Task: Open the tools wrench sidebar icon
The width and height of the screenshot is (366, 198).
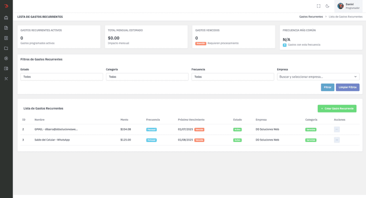Action: pos(6,78)
